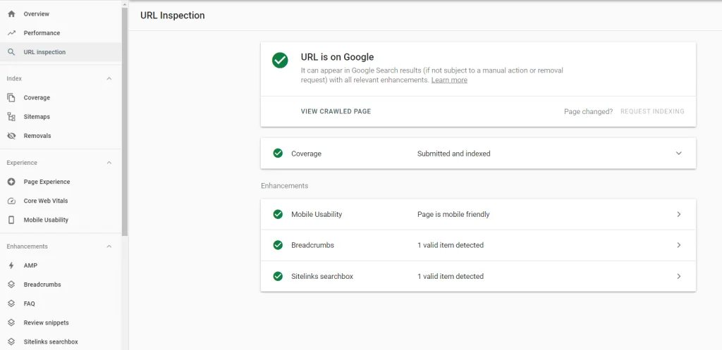Image resolution: width=722 pixels, height=350 pixels.
Task: Open the Page Experience report
Action: [x=61, y=182]
